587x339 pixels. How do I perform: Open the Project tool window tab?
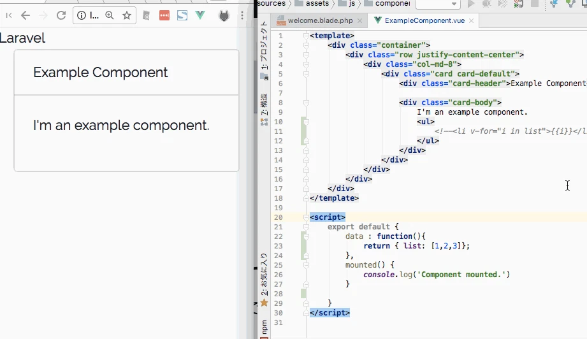coord(265,50)
